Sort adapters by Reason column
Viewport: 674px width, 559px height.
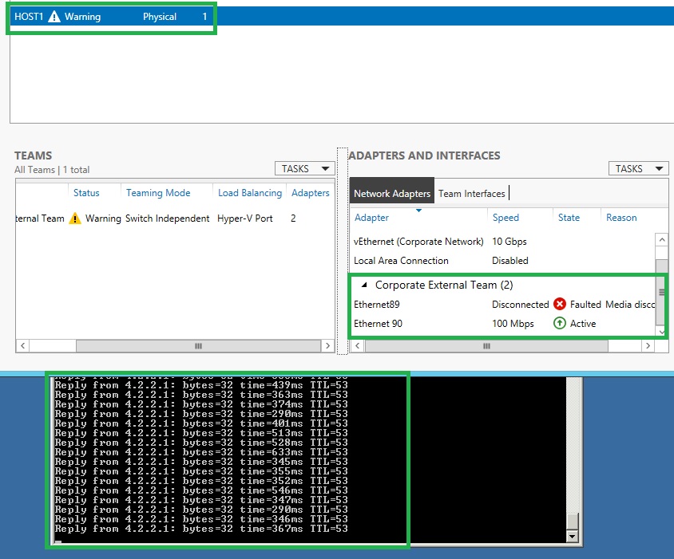tap(621, 218)
